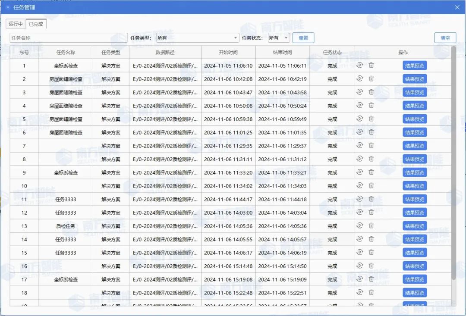
Task: Re-run the task in row 8
Action: (x=359, y=159)
